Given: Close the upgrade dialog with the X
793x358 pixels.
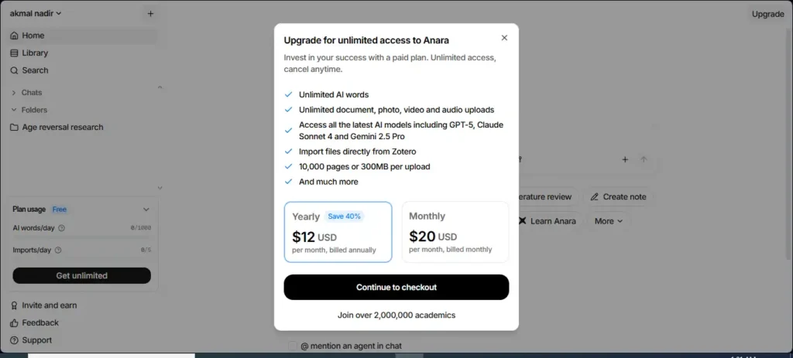Looking at the screenshot, I should tap(504, 37).
